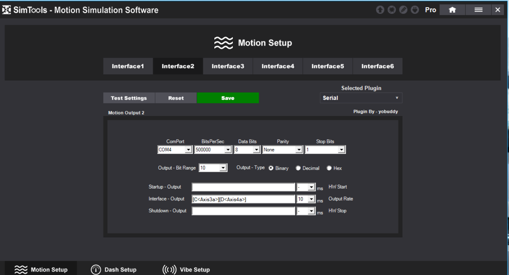The image size is (509, 275).
Task: Go to the Home screen via house icon
Action: tap(452, 10)
